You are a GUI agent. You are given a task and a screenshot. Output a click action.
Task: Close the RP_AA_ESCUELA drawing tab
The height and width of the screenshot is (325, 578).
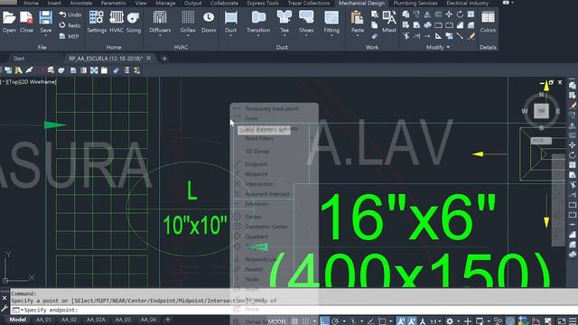point(148,58)
